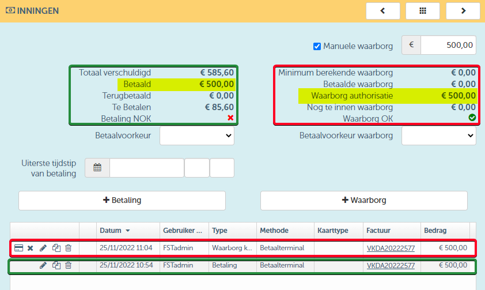The width and height of the screenshot is (485, 290).
Task: Open the Betaalvoorkeur dropdown
Action: click(x=197, y=135)
